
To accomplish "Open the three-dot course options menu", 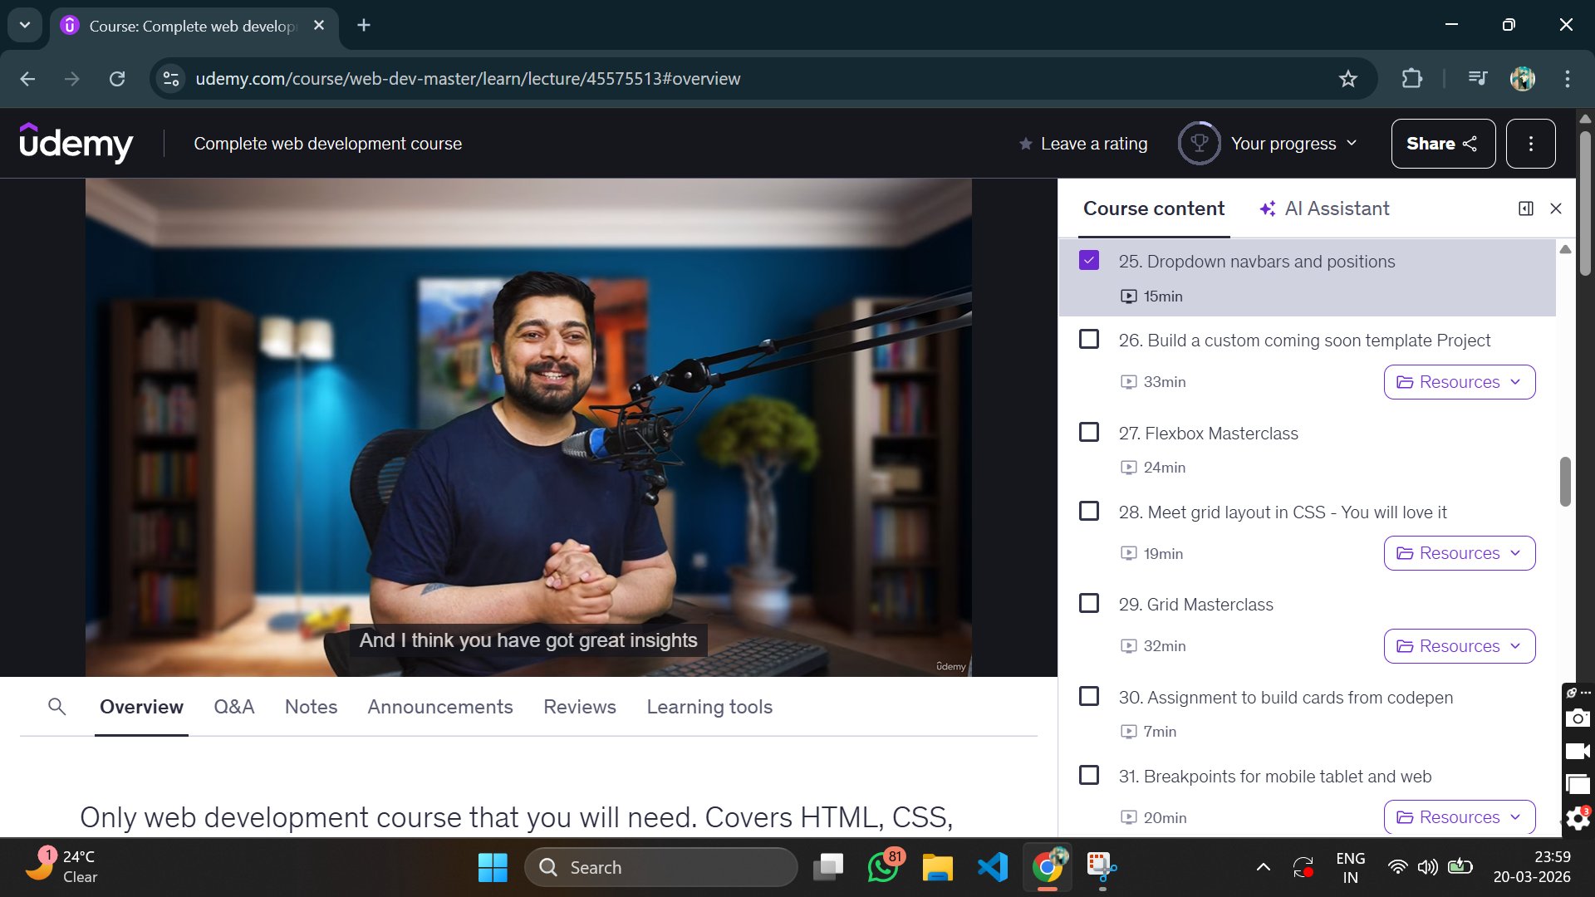I will tap(1530, 144).
